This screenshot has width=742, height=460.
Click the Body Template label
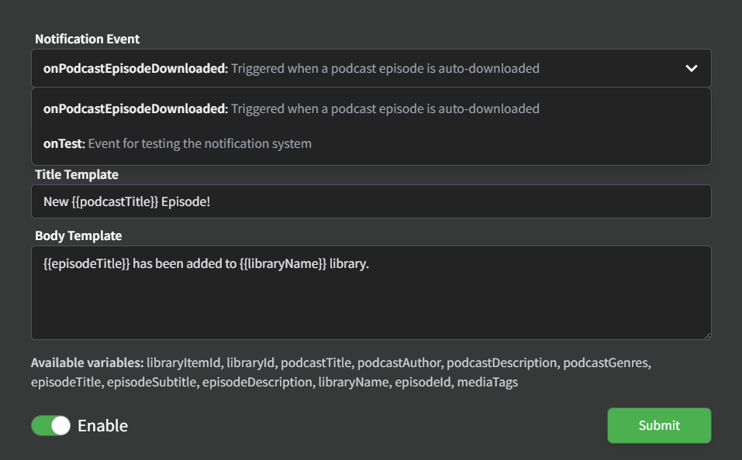pyautogui.click(x=78, y=235)
